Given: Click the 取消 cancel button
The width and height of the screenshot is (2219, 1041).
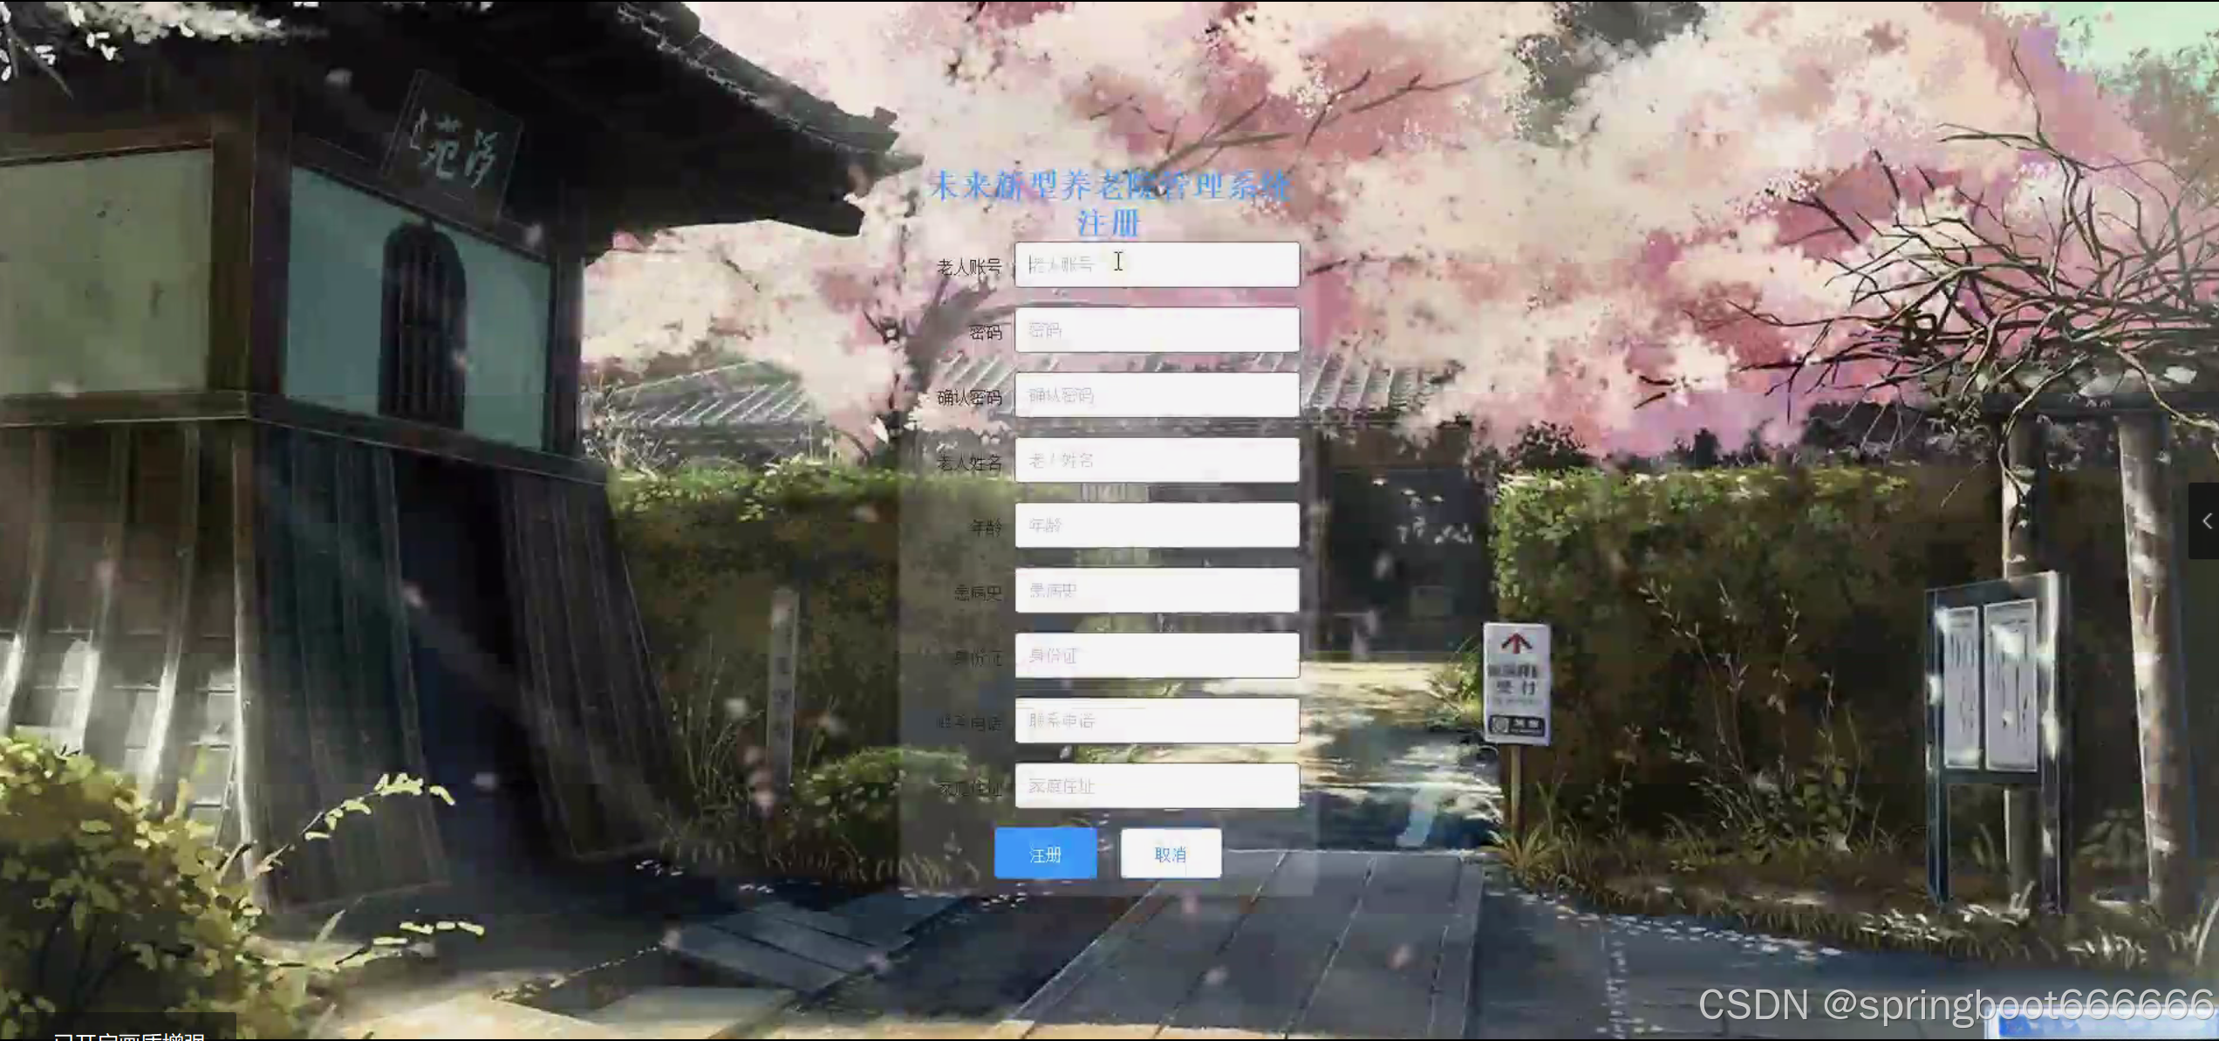Looking at the screenshot, I should pyautogui.click(x=1171, y=854).
